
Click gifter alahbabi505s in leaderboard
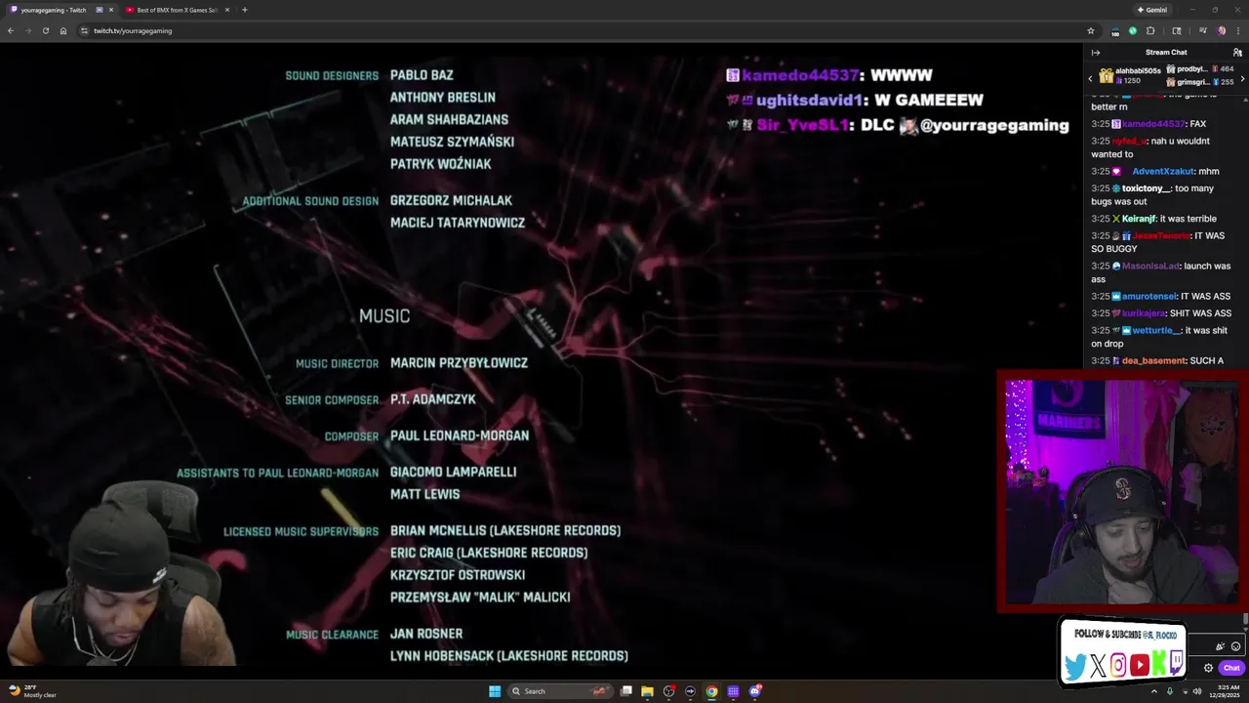coord(1138,70)
